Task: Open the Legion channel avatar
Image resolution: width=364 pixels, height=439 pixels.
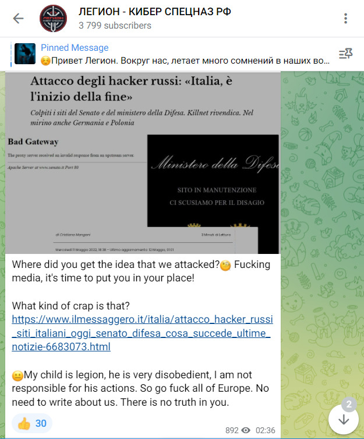Action: [53, 19]
